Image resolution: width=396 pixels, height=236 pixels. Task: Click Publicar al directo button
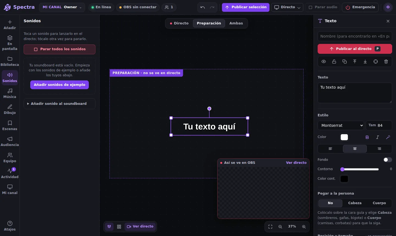(355, 49)
